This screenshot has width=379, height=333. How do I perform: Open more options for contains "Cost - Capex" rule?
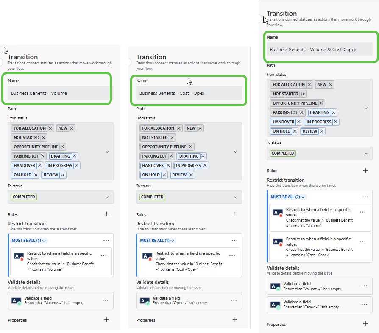[363, 241]
